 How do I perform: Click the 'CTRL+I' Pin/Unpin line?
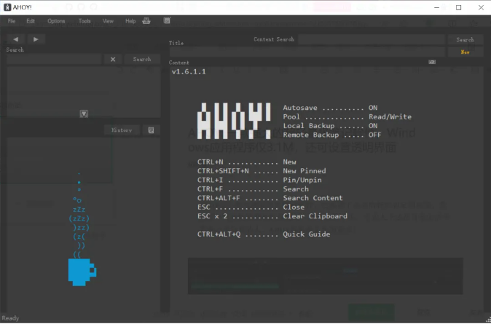tap(259, 180)
